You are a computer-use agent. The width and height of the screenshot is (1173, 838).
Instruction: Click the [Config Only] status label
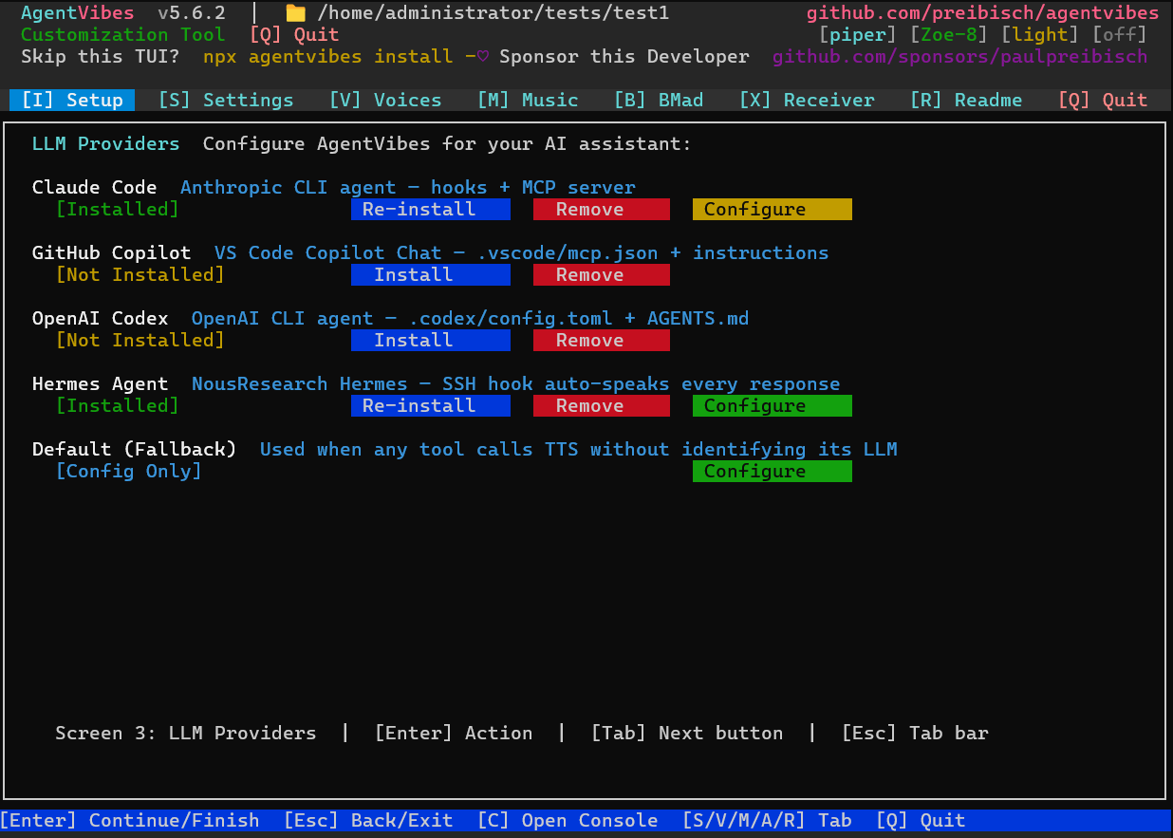129,471
